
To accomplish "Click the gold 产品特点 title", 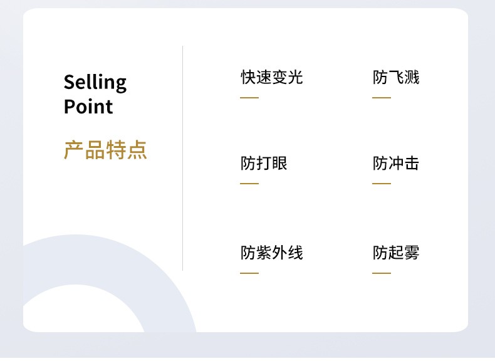I will (x=105, y=150).
